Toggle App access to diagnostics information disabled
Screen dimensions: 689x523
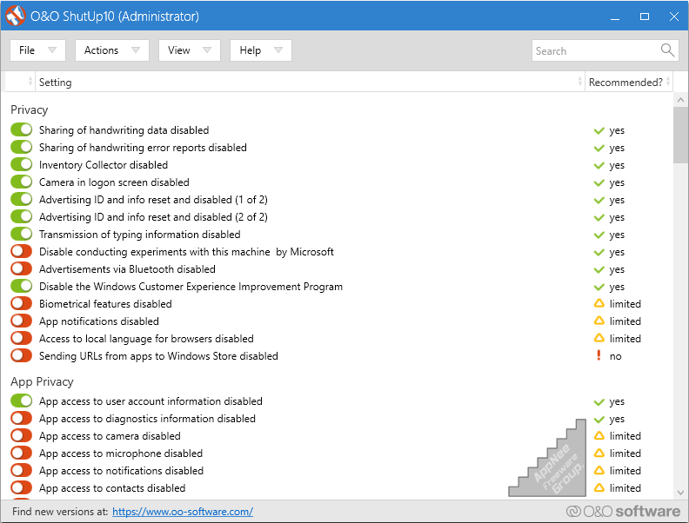click(x=22, y=418)
